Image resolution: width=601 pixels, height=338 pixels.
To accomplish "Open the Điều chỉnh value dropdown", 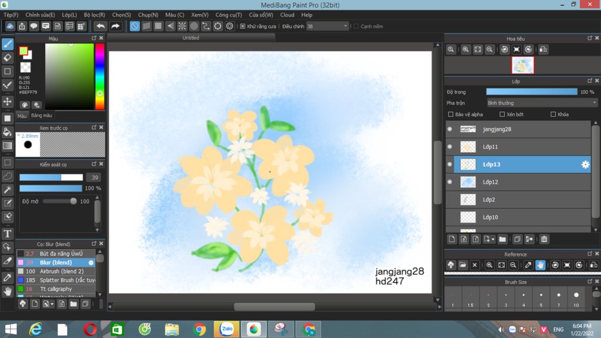I will [345, 26].
